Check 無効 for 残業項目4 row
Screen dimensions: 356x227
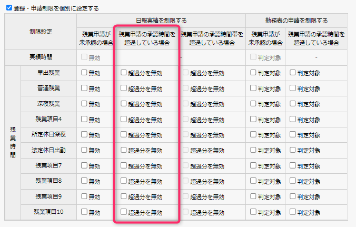click(x=84, y=119)
